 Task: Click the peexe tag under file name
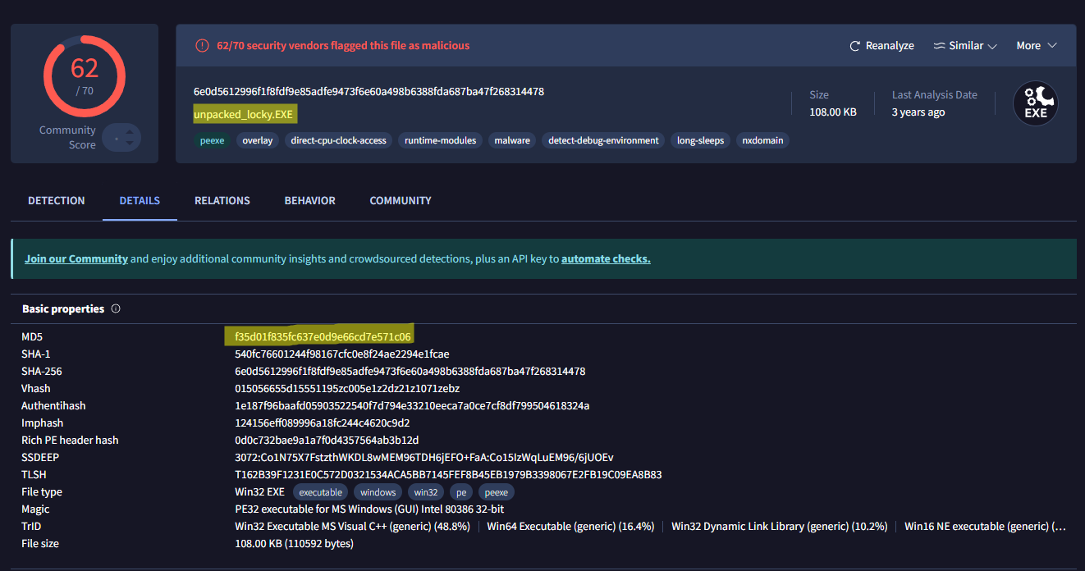click(x=212, y=140)
